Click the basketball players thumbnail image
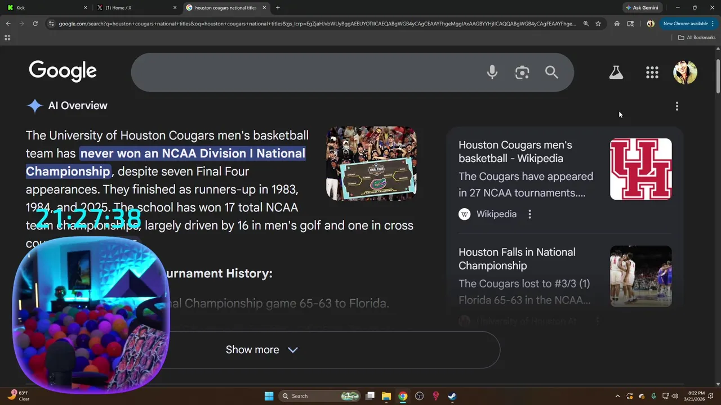The width and height of the screenshot is (721, 405). [641, 276]
